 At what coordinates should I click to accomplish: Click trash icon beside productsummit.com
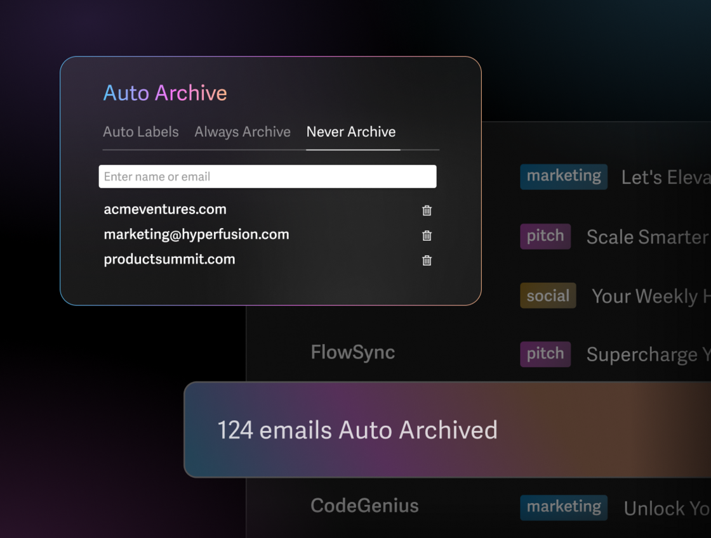426,260
